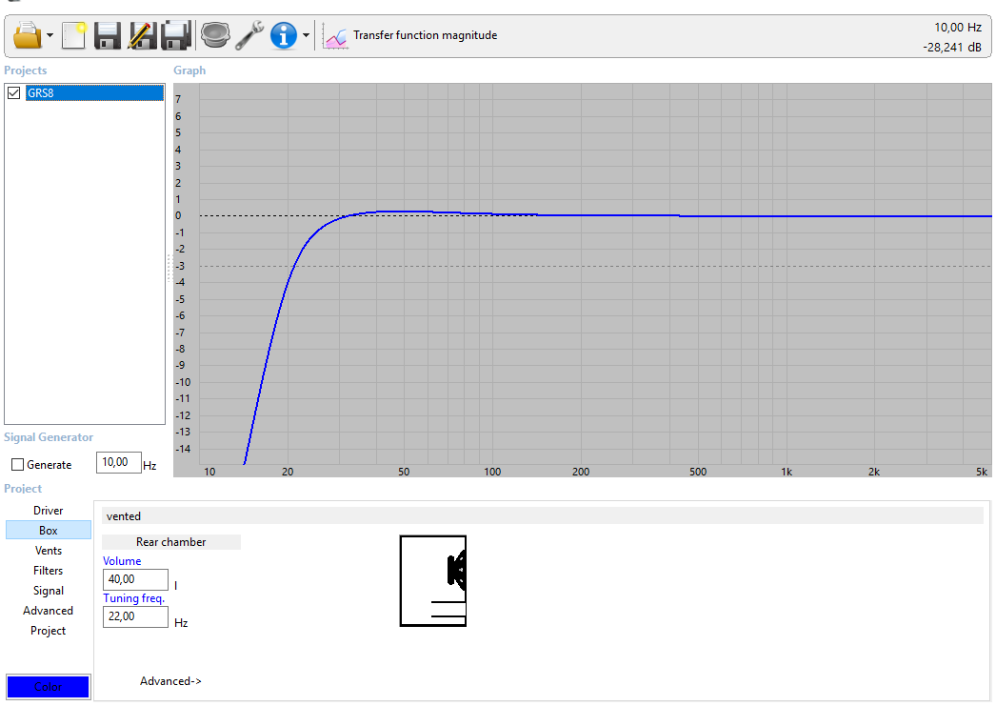
Task: Click signal generator frequency field
Action: 118,463
